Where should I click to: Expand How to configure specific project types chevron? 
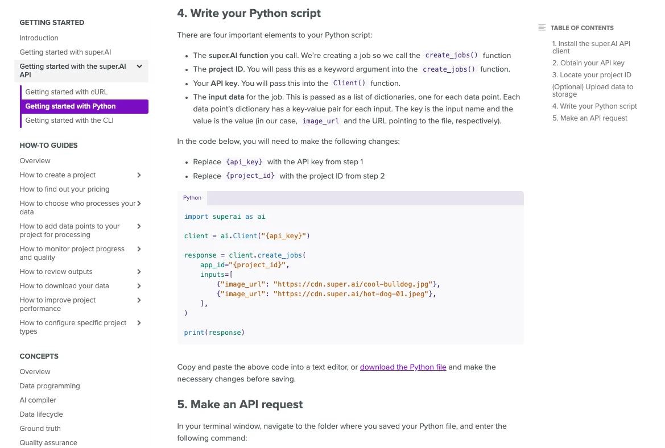click(139, 323)
